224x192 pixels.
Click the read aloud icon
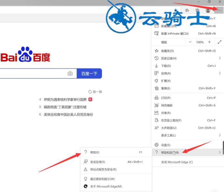click(157, 128)
